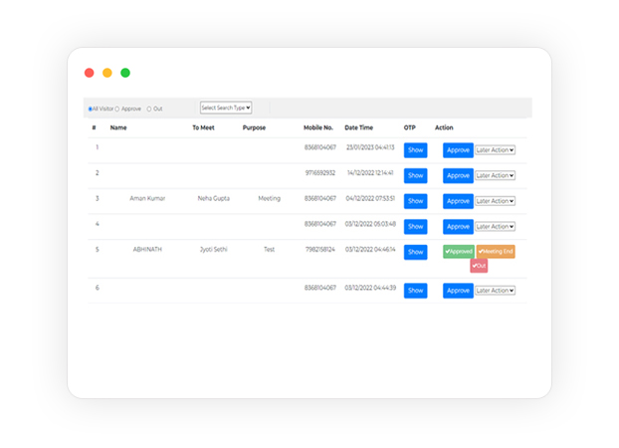The image size is (619, 448).
Task: Show OTP for Aman Kumar
Action: tap(415, 201)
